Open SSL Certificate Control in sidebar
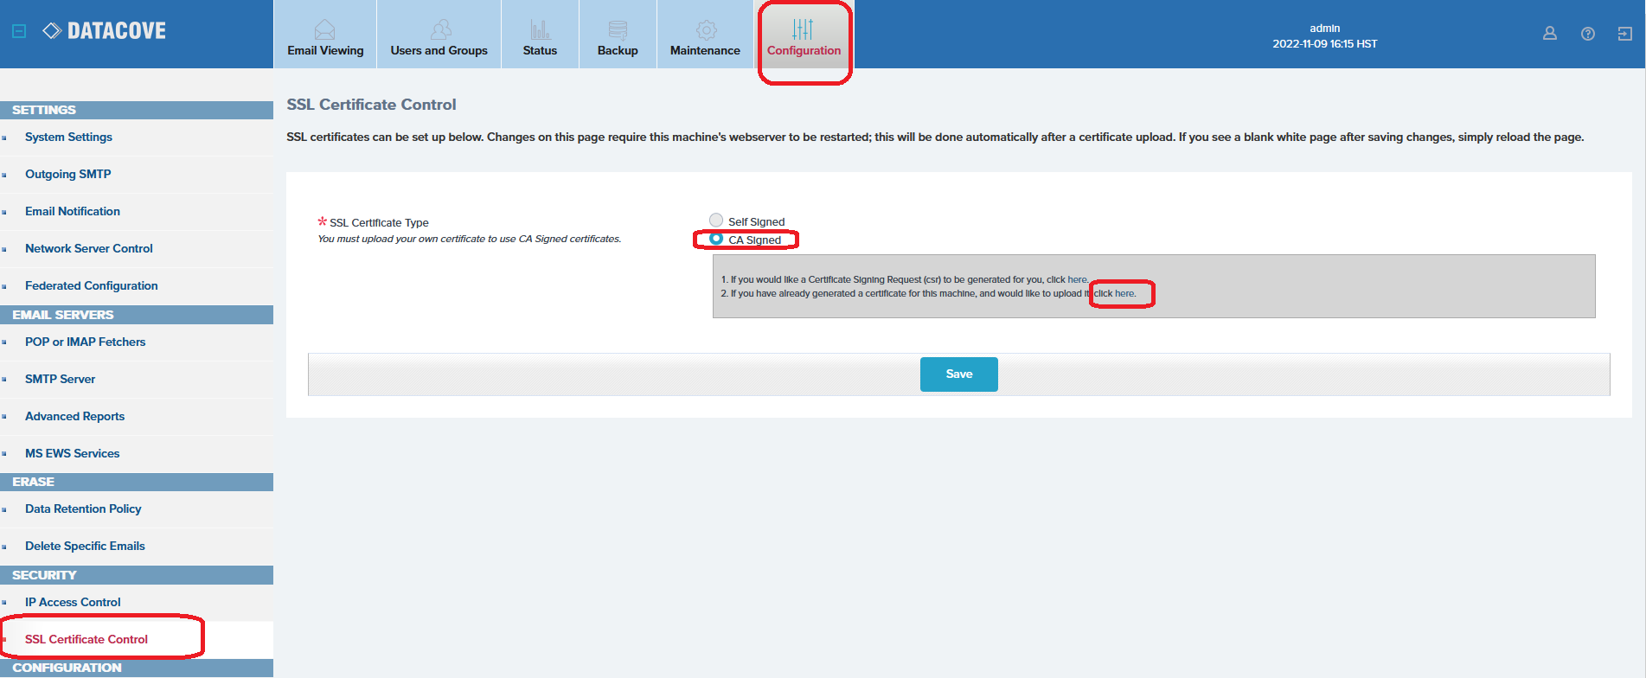Screen dimensions: 1646x678 [86, 639]
